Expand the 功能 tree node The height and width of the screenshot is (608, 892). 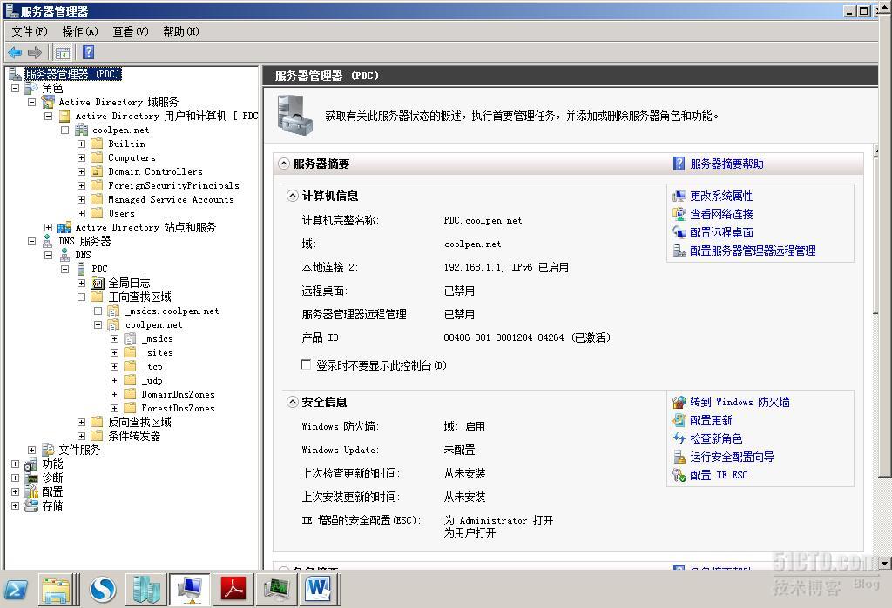tap(16, 464)
